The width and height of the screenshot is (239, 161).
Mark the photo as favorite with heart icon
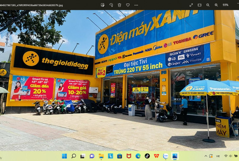click(128, 5)
